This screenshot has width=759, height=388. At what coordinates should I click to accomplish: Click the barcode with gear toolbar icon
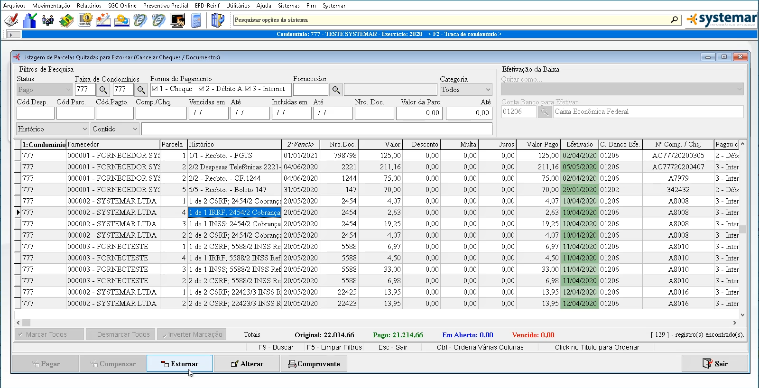85,20
